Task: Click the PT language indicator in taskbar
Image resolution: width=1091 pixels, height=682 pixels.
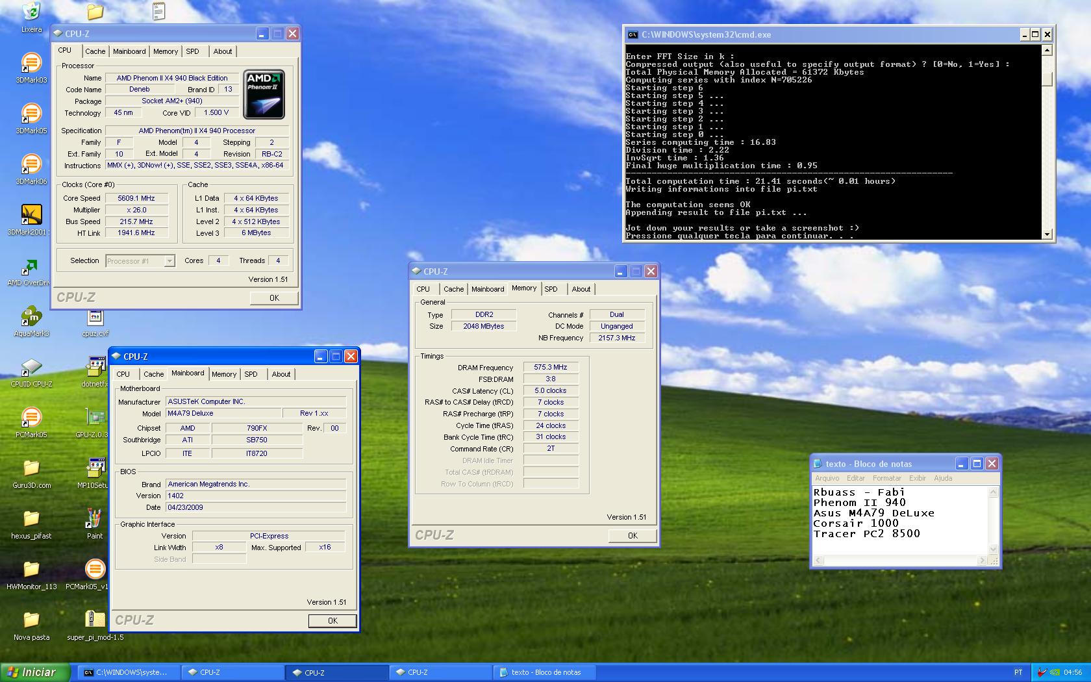Action: click(x=1018, y=672)
